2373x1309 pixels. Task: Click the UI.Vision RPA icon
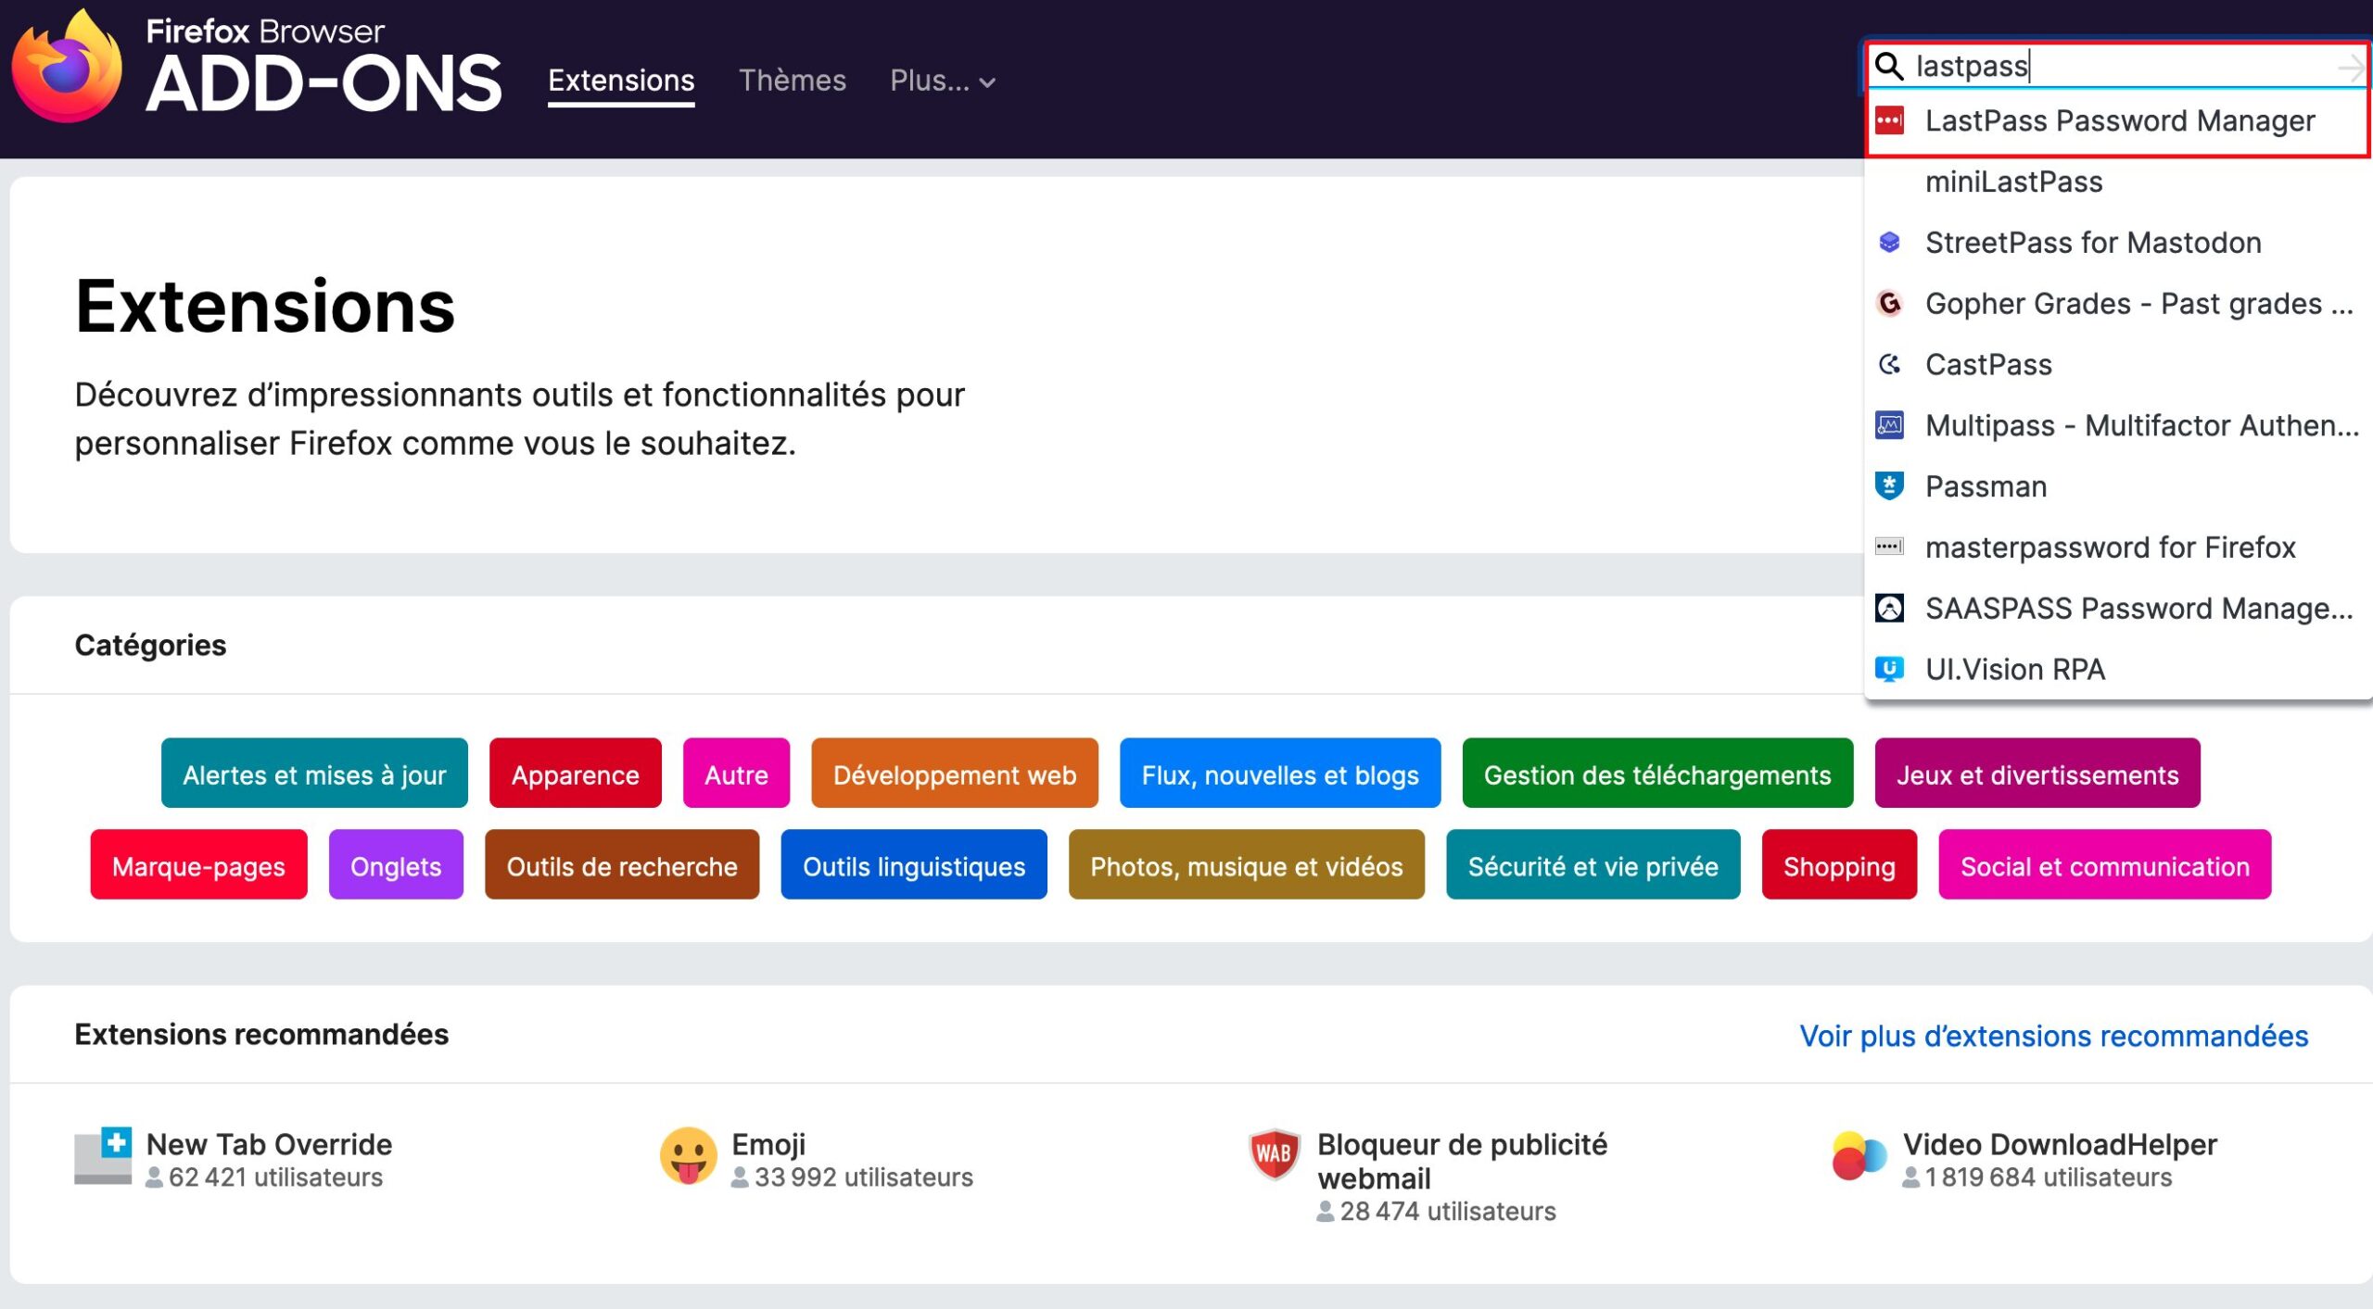coord(1889,669)
